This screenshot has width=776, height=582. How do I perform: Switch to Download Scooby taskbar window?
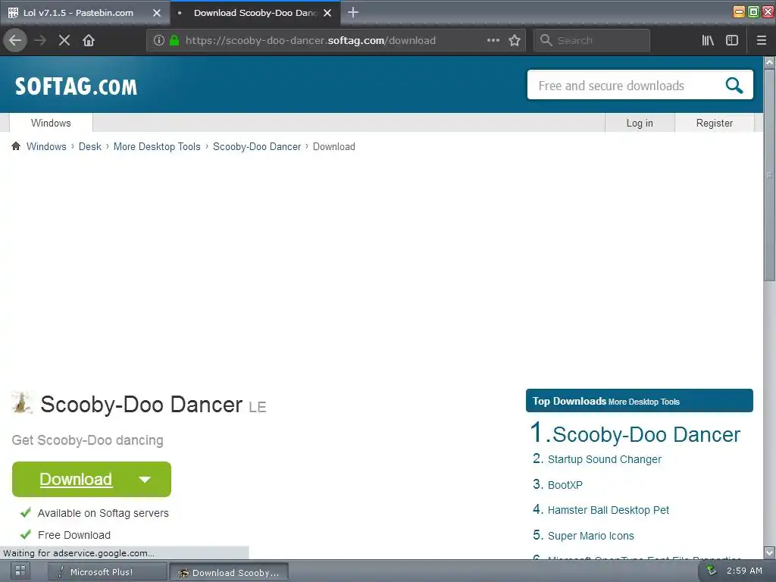(228, 572)
